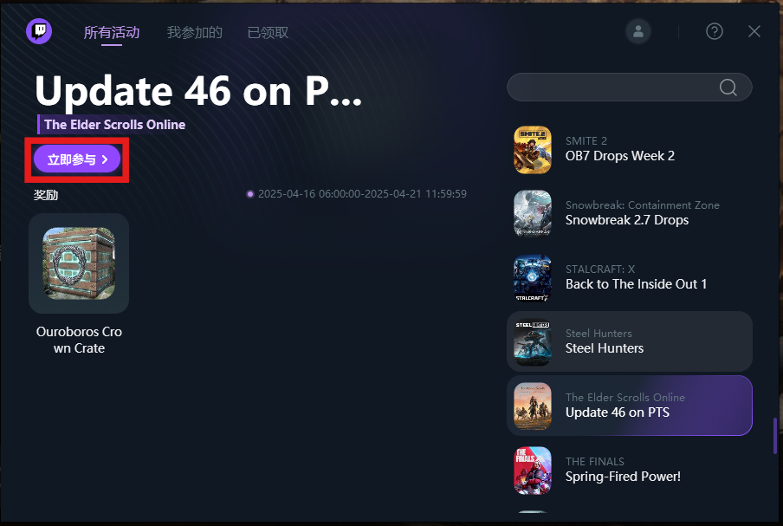This screenshot has height=526, width=783.
Task: Click the activity date range text
Action: click(362, 194)
